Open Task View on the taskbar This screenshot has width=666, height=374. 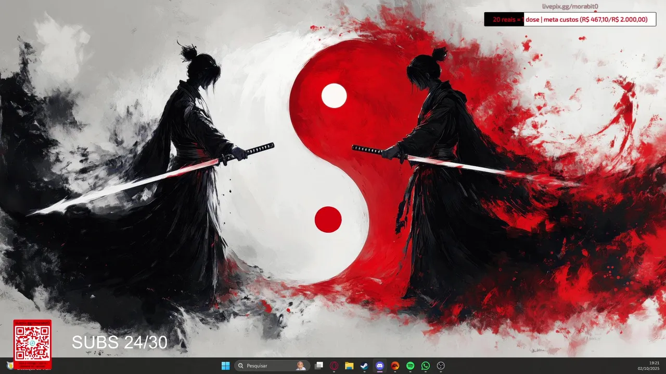point(319,366)
